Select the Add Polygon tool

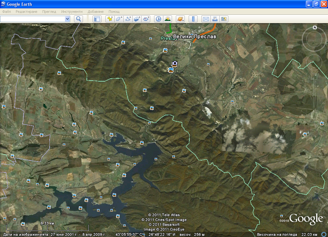click(119, 19)
